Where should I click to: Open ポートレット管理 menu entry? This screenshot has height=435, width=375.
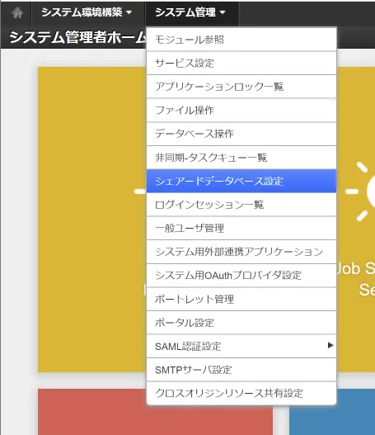[241, 299]
